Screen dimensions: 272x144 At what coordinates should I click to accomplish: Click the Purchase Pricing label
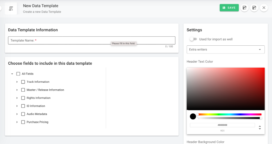(x=37, y=122)
